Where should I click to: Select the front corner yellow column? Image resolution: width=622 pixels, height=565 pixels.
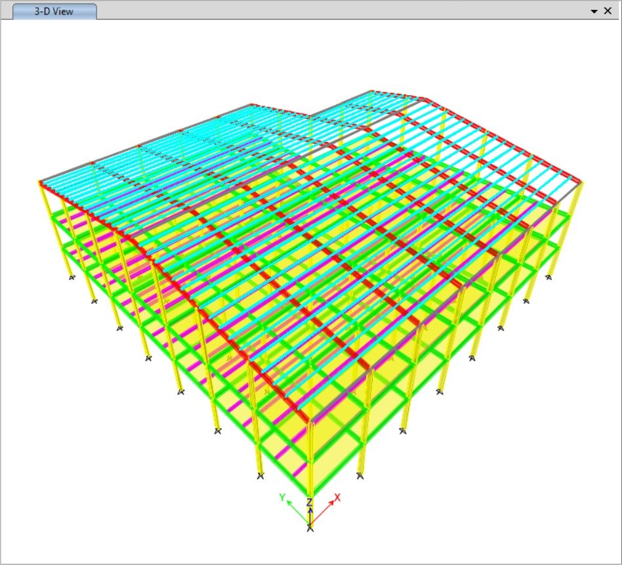coord(311,459)
